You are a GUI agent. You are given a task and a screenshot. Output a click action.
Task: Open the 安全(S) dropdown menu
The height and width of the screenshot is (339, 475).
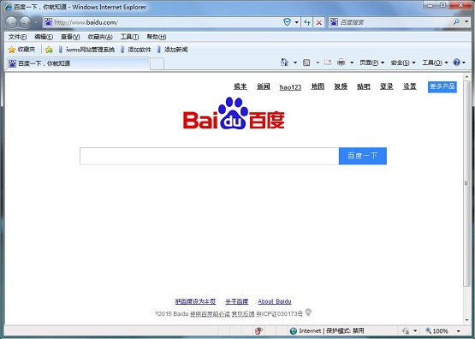pyautogui.click(x=403, y=62)
